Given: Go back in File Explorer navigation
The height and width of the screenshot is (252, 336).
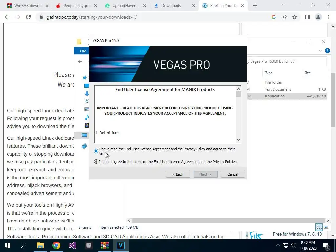Looking at the screenshot, I should click(80, 61).
